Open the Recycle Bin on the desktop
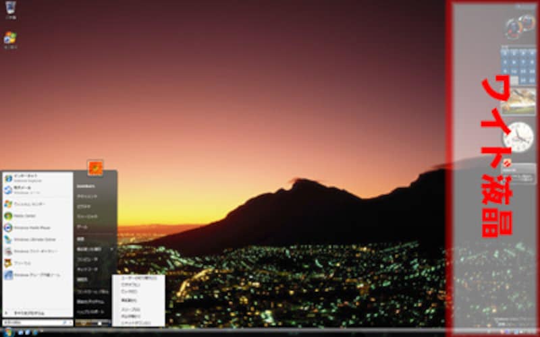This screenshot has width=540, height=337. (10, 9)
